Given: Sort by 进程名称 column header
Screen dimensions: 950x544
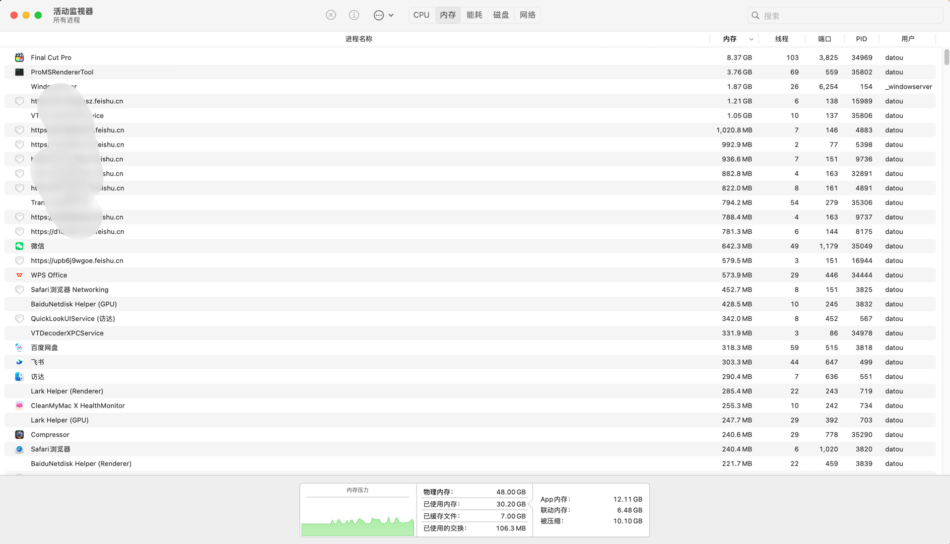Looking at the screenshot, I should 359,39.
